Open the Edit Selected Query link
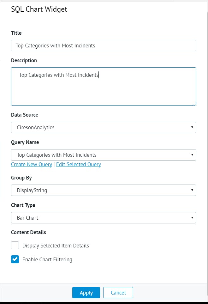 point(79,164)
